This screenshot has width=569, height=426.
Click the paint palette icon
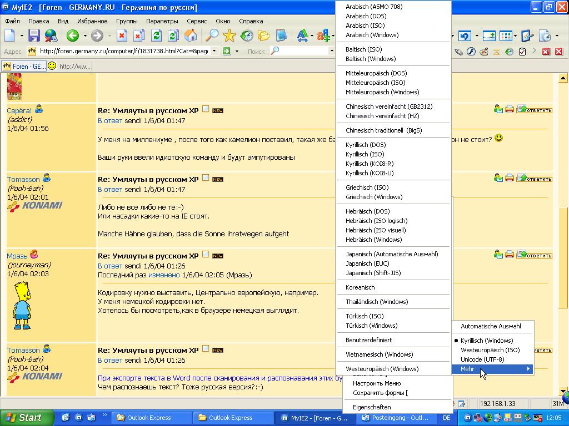point(484,52)
